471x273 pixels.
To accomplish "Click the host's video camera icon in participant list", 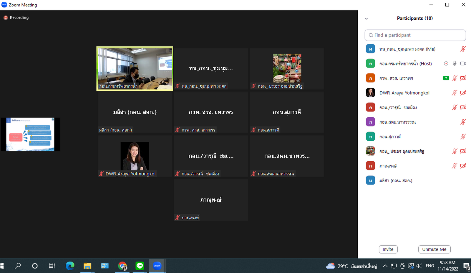I will [x=463, y=64].
